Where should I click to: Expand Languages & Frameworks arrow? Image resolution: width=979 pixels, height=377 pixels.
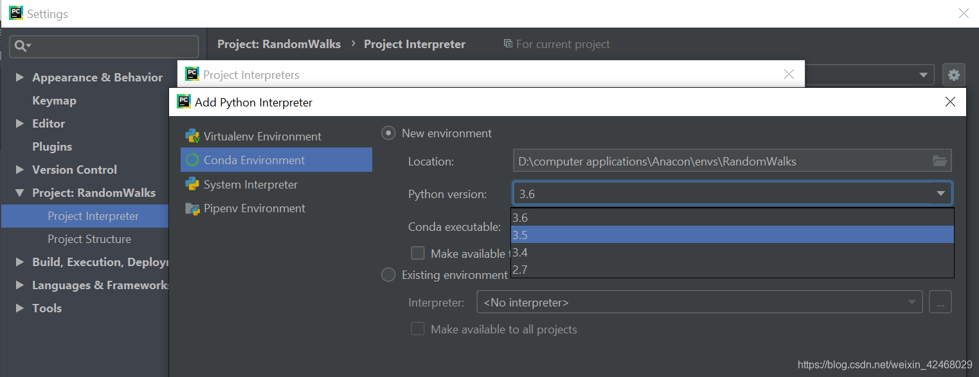tap(20, 285)
